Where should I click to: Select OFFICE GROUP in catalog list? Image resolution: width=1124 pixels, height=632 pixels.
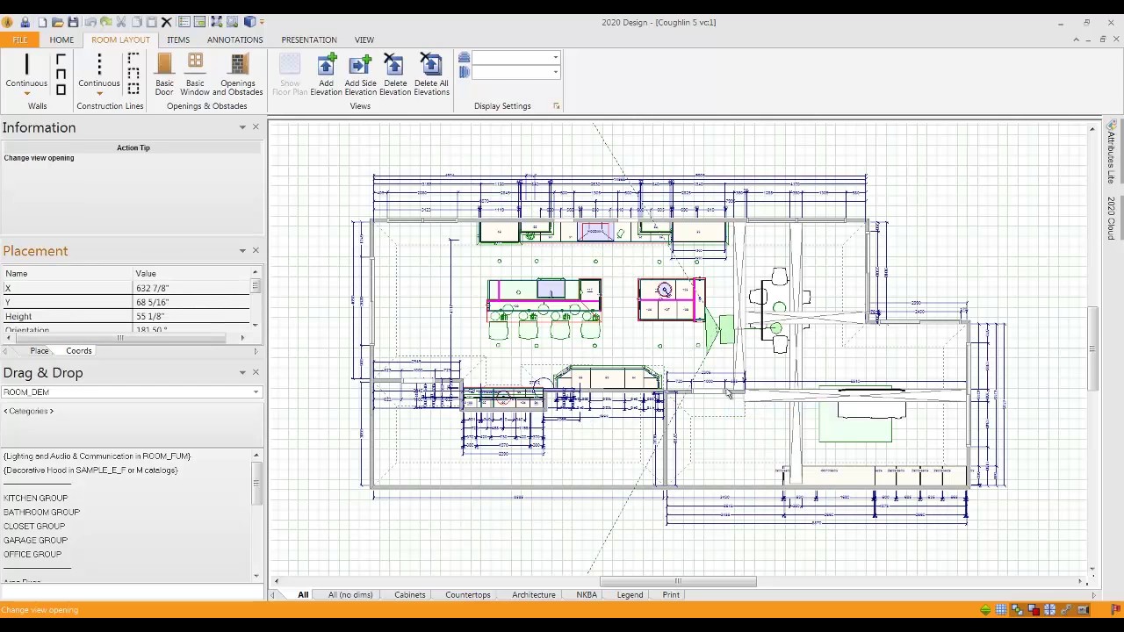click(x=32, y=554)
